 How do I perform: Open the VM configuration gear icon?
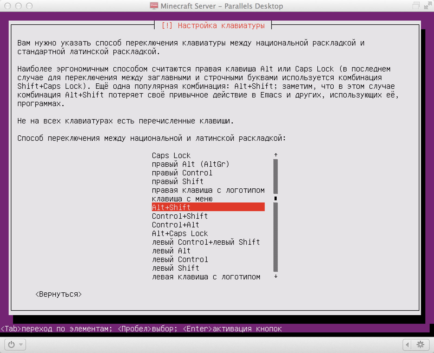(420, 344)
